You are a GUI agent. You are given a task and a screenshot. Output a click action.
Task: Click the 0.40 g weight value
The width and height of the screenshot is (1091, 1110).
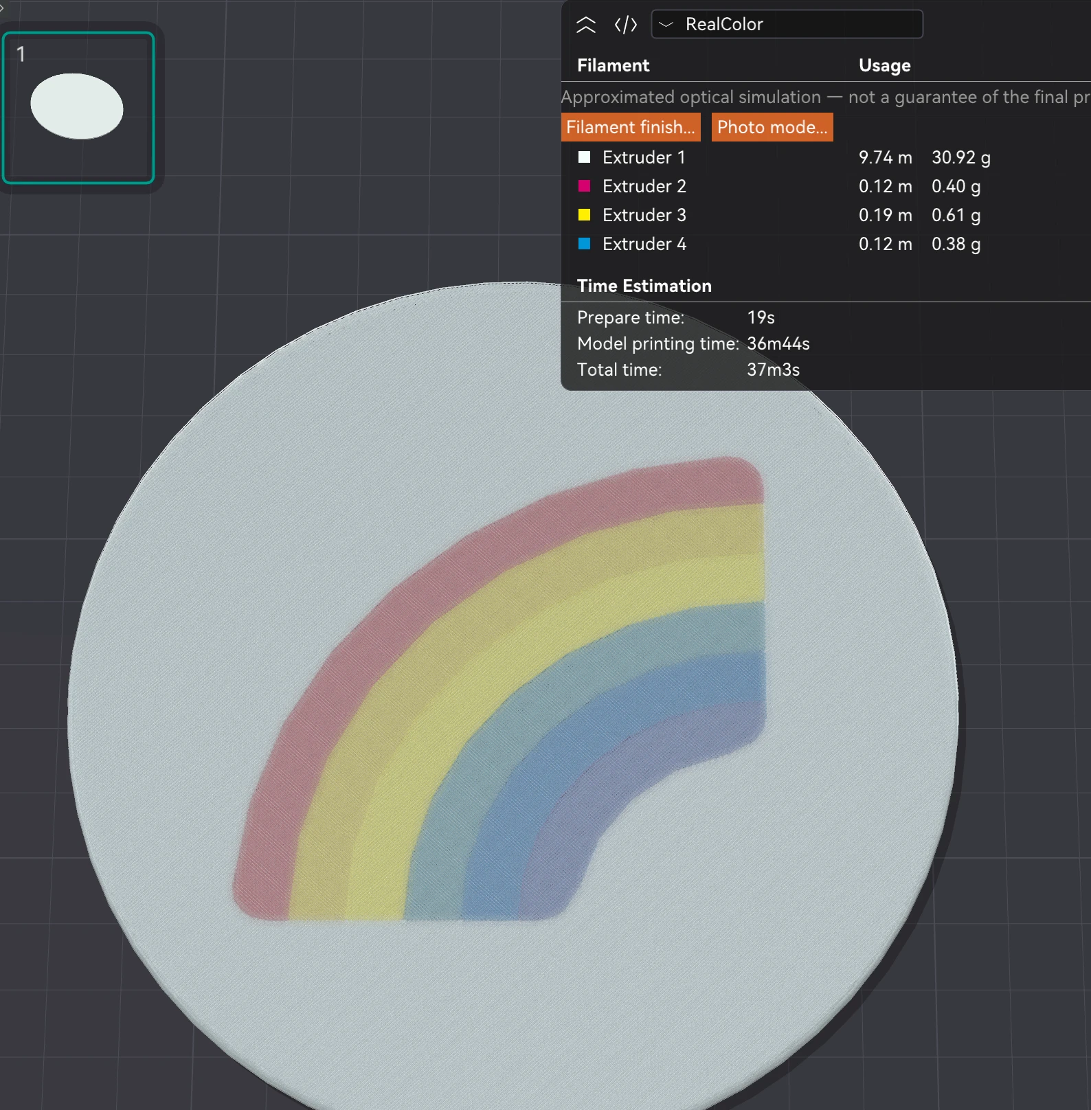pos(956,186)
